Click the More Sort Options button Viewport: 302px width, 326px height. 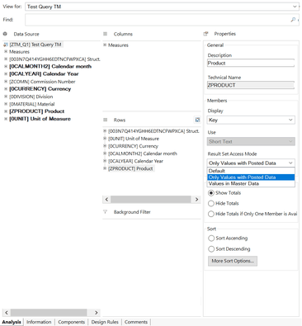coord(233,261)
